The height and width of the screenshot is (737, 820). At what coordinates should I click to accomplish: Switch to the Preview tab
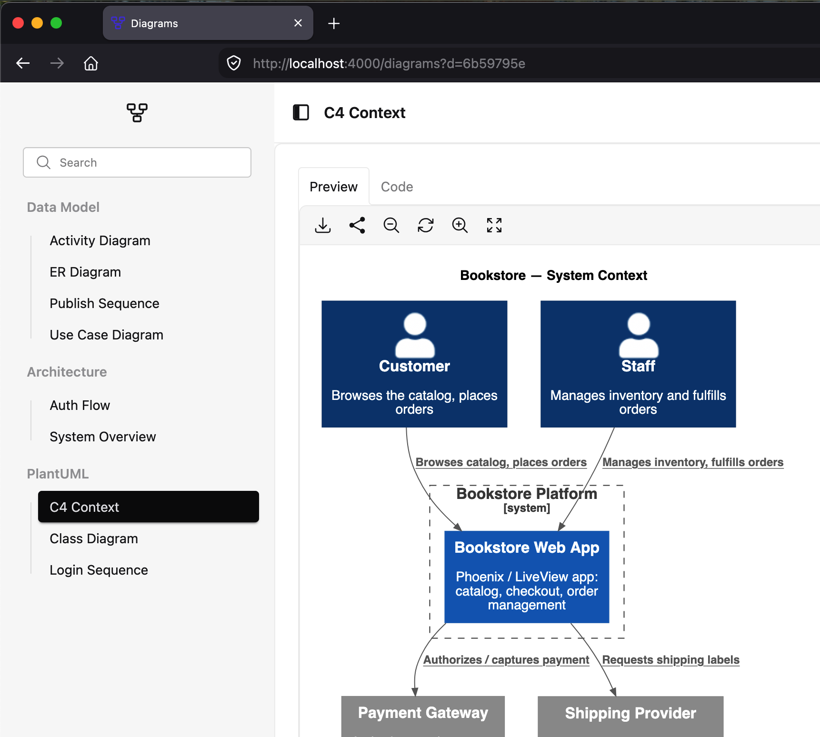point(333,187)
